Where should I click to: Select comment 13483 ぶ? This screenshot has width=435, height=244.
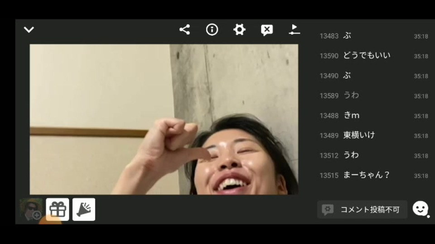click(374, 36)
